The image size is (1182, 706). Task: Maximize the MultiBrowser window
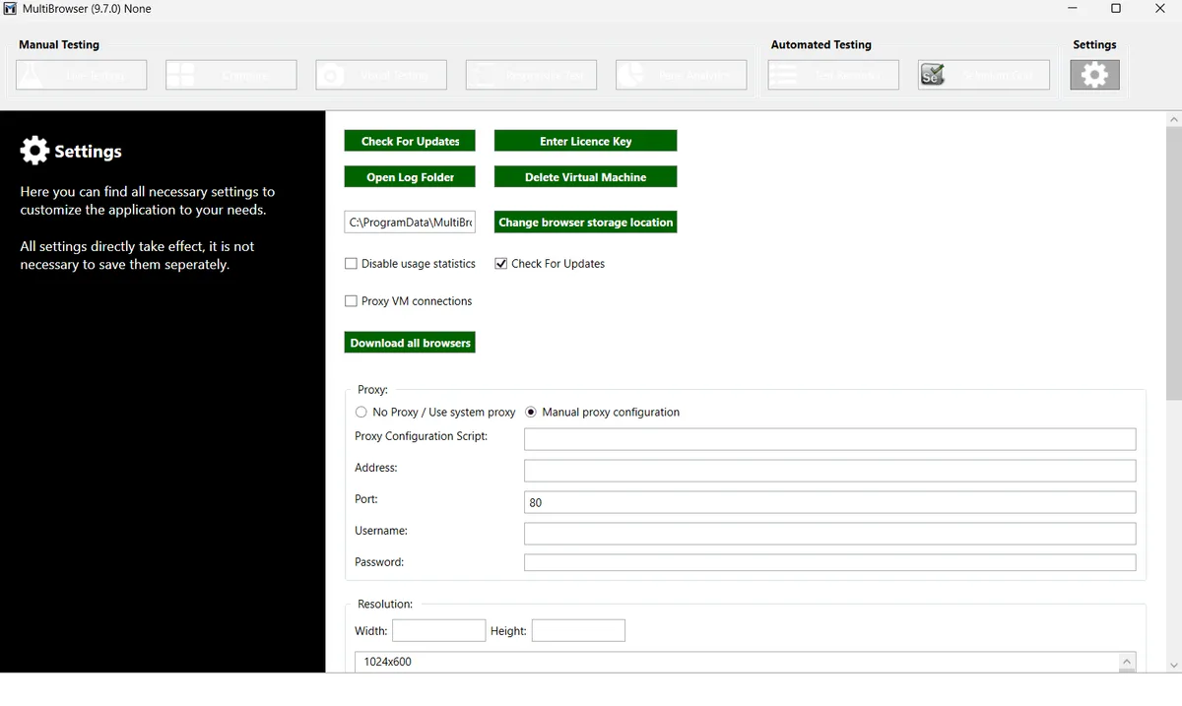pyautogui.click(x=1116, y=9)
